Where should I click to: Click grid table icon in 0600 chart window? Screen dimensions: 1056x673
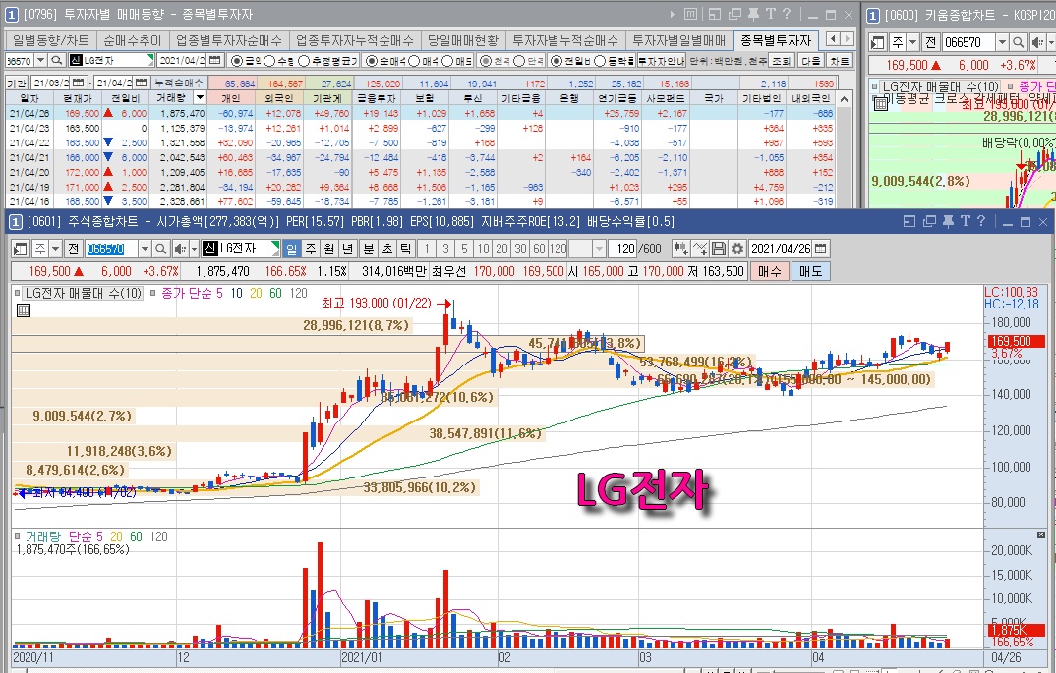coord(881,103)
